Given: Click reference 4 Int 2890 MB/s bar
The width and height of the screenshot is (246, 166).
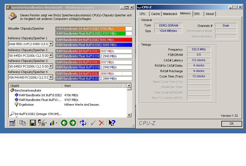Looking at the screenshot, I should coord(94,73).
